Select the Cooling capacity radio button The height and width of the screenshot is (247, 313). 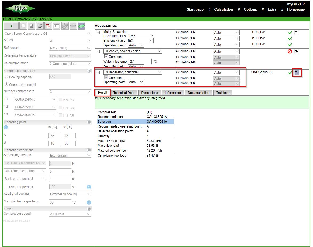point(7,77)
